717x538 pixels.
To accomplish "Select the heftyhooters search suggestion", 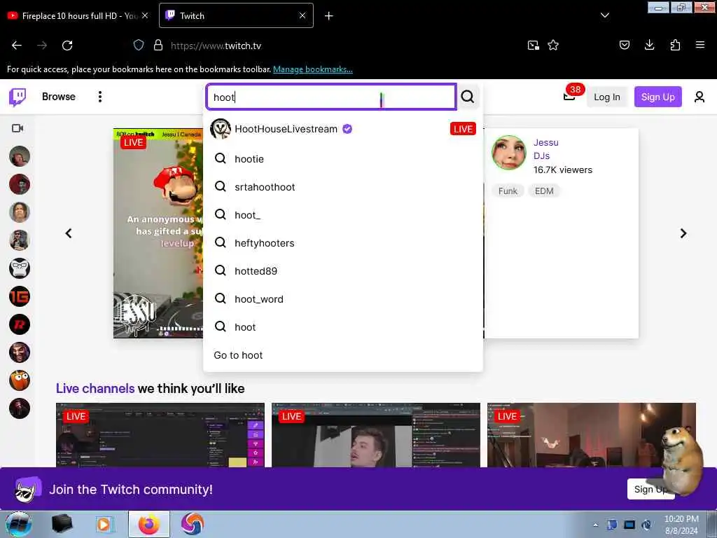I will [343, 243].
